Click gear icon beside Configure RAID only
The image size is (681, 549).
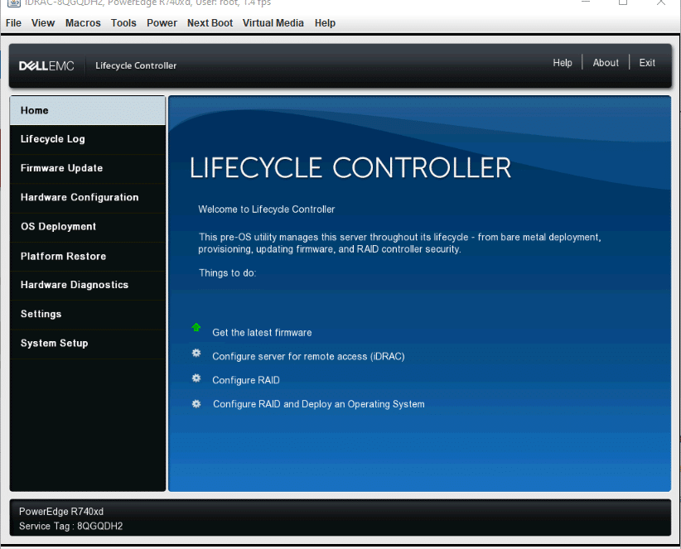coord(196,378)
